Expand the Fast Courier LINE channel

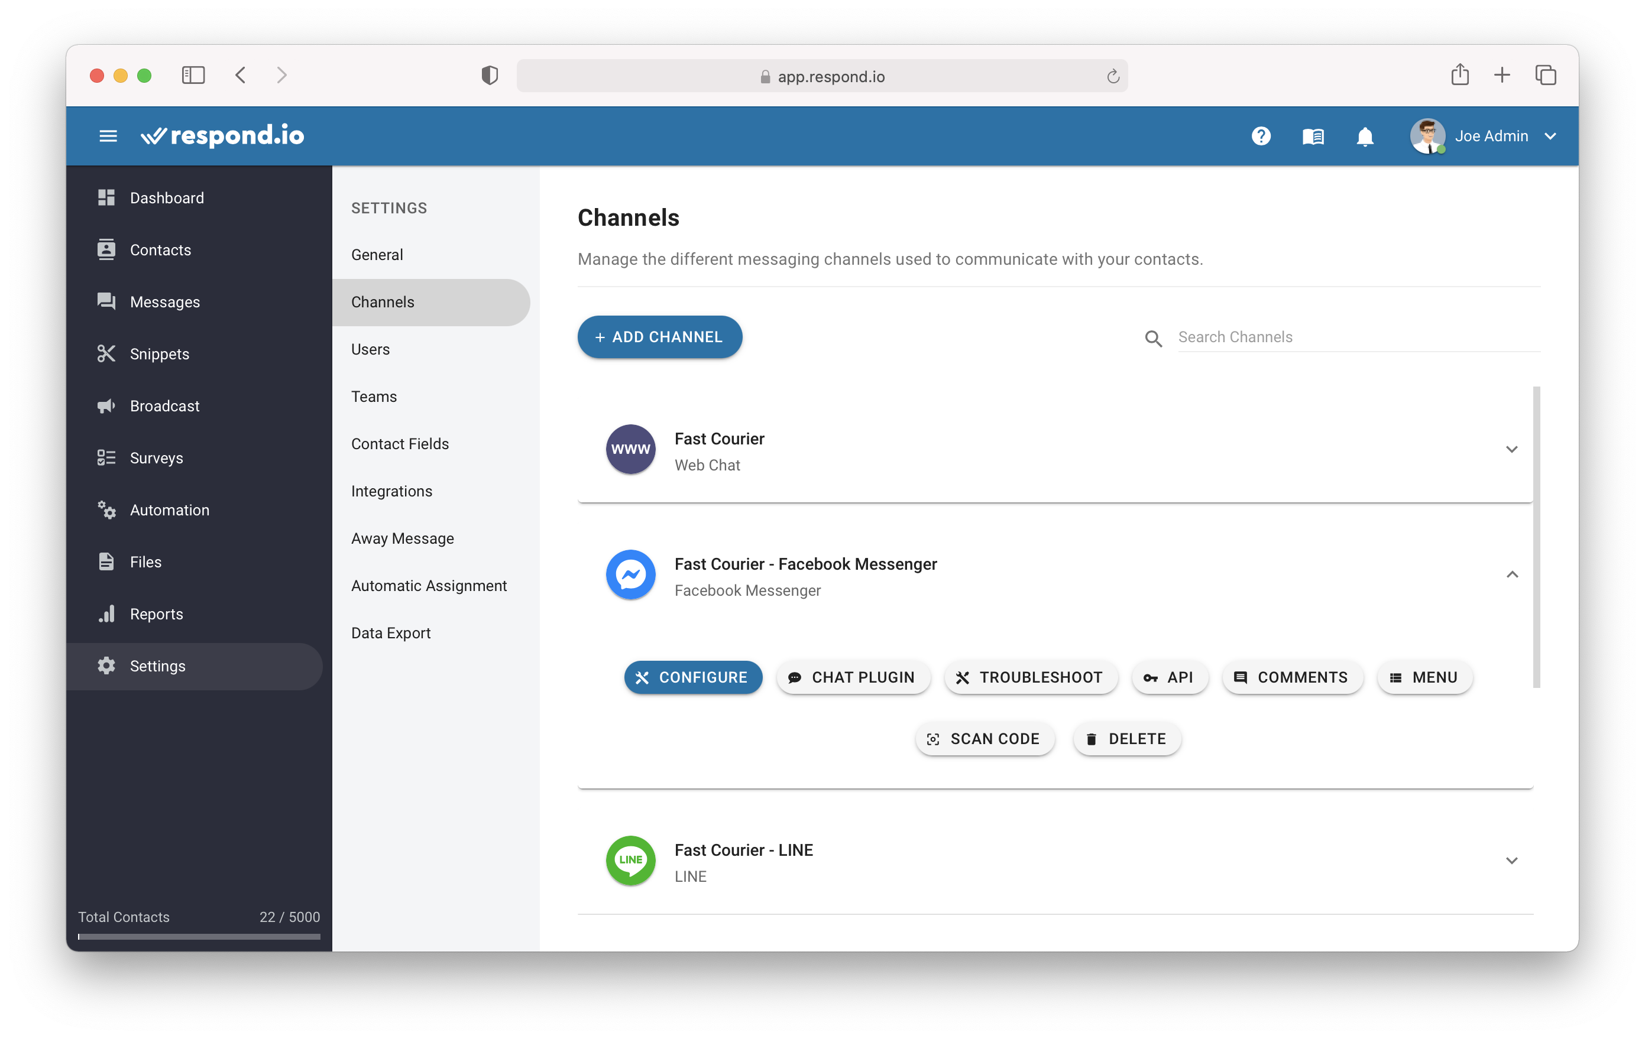coord(1512,861)
